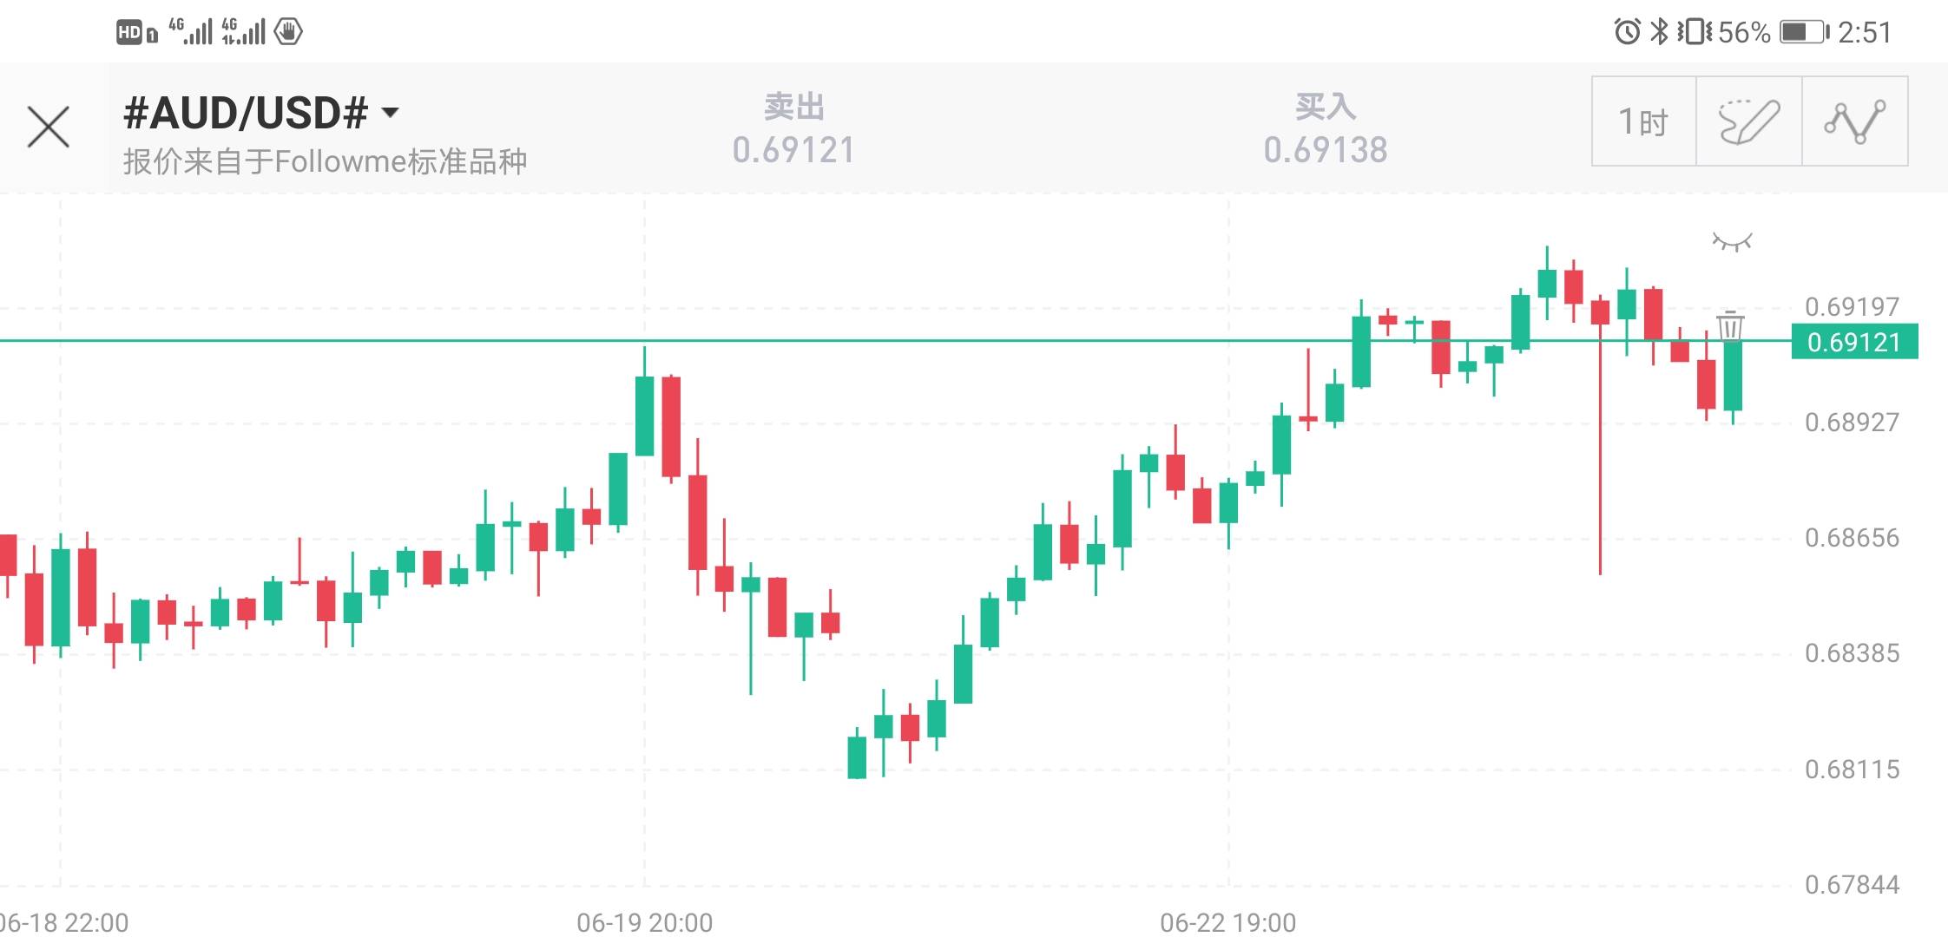This screenshot has width=1948, height=937.
Task: Click the 06-19 20:00 time axis label
Action: (x=644, y=922)
